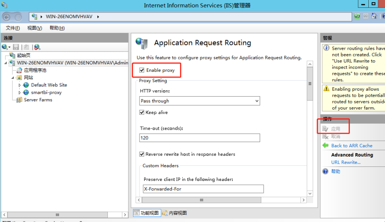The image size is (385, 222).
Task: Click the Application Request Routing server icon
Action: [x=142, y=43]
